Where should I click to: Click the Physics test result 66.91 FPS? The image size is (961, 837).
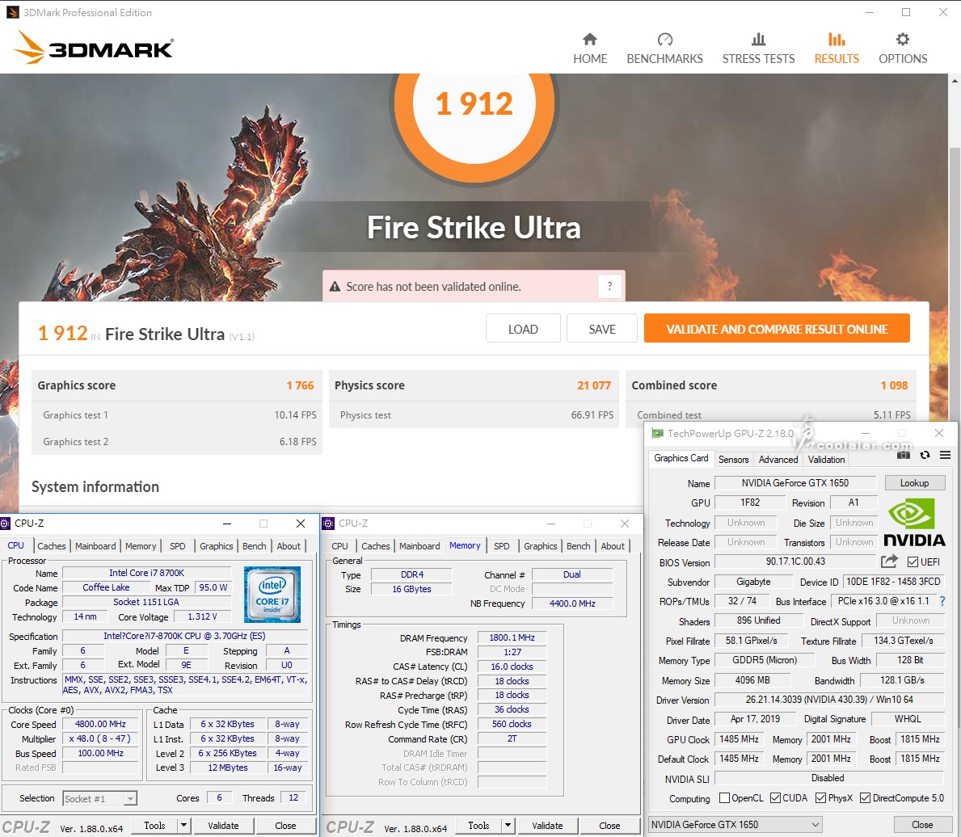(x=592, y=414)
